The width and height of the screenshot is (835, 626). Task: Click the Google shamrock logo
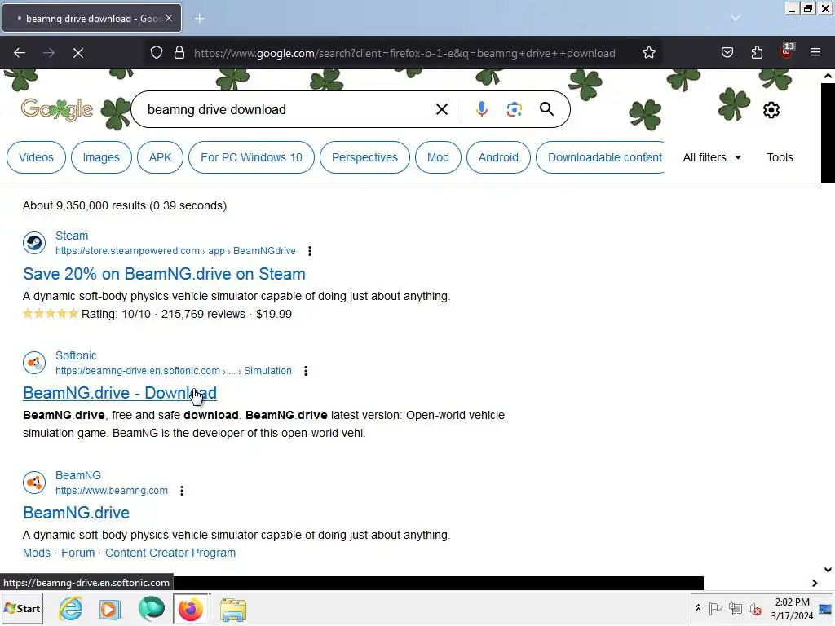(57, 110)
